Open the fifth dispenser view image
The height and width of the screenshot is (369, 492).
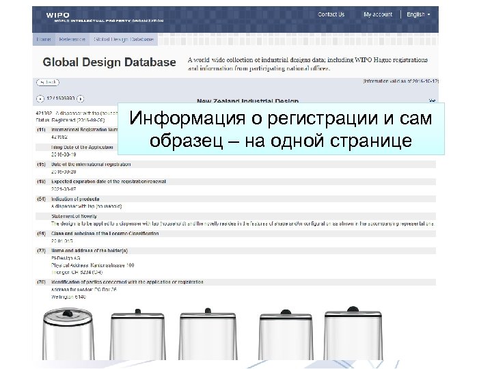(x=353, y=333)
